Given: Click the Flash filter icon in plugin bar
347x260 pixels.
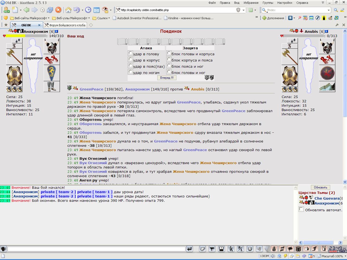Looking at the screenshot, I should click(317, 18).
